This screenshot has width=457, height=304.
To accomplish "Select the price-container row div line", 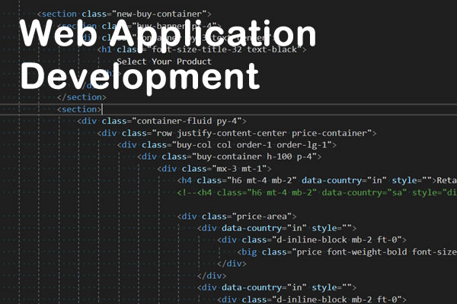I will [x=237, y=133].
